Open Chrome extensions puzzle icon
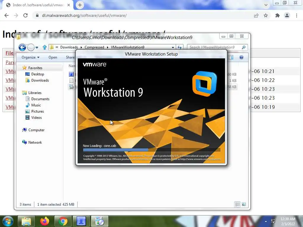Image resolution: width=303 pixels, height=227 pixels. pyautogui.click(x=278, y=15)
